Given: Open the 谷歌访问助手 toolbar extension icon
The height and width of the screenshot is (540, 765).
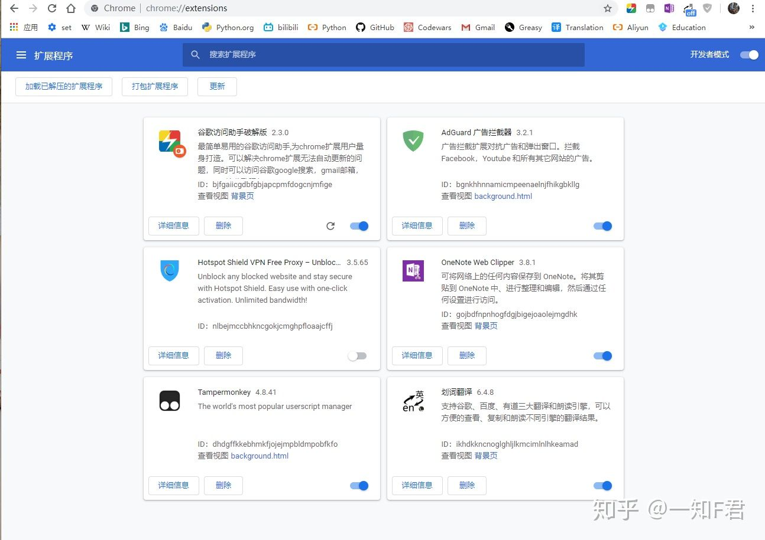Looking at the screenshot, I should (631, 8).
